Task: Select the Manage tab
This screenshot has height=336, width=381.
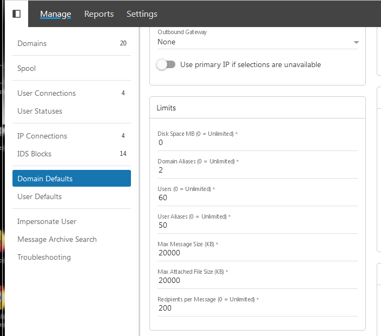Action: point(55,14)
